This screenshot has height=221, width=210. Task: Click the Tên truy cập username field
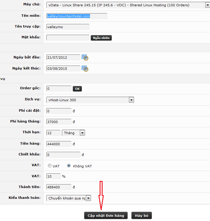[x=68, y=27]
